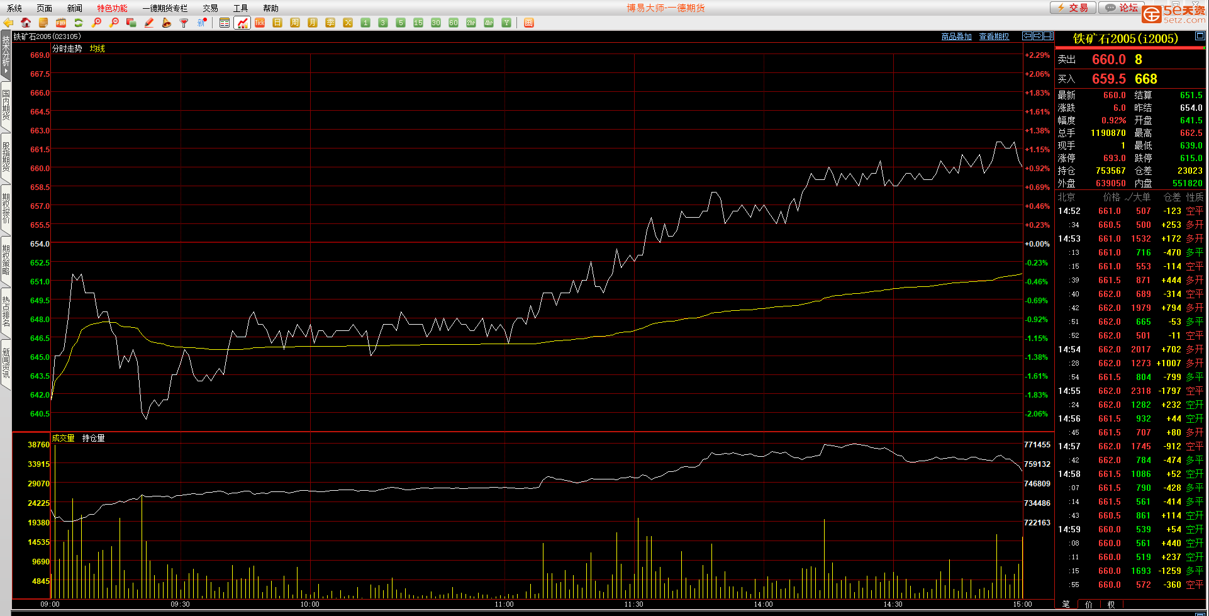
Task: Toggle the side panel layout icon
Action: tap(1049, 36)
